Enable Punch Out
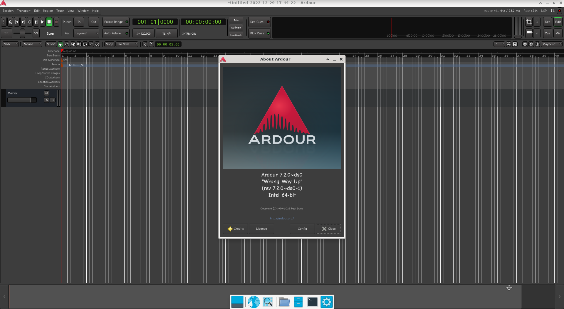564x309 pixels. tap(93, 22)
